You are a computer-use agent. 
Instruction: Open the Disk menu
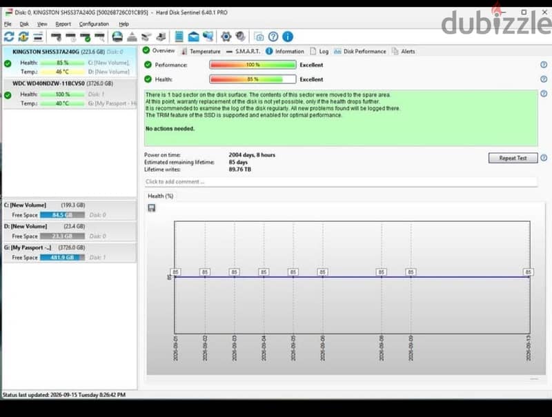pos(24,24)
